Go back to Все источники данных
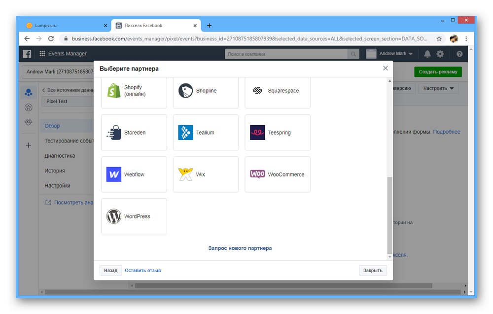Screen dimensions: 493x314 tap(68, 90)
